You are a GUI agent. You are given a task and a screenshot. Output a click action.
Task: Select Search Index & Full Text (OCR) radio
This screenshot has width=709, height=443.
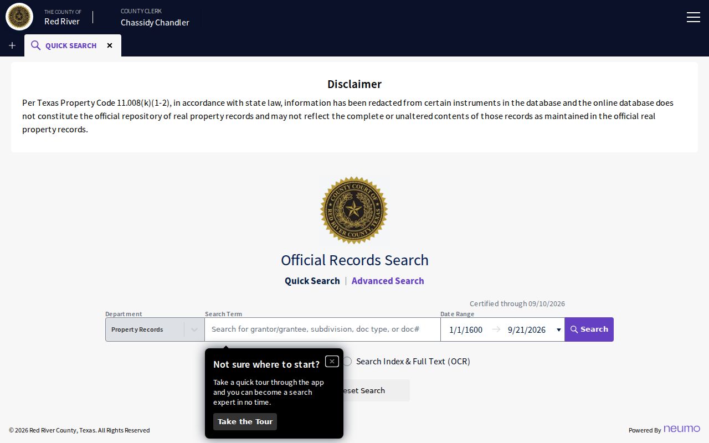pyautogui.click(x=347, y=362)
